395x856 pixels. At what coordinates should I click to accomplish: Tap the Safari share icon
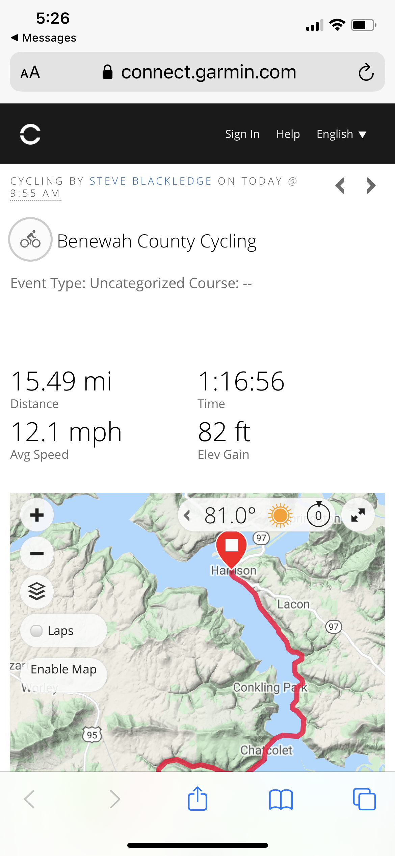click(197, 799)
